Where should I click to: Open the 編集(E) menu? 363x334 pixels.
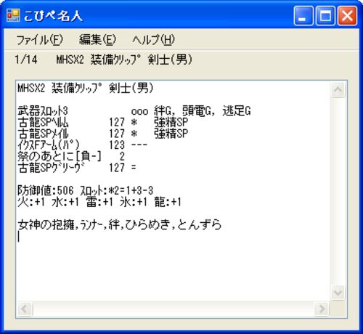pyautogui.click(x=97, y=40)
